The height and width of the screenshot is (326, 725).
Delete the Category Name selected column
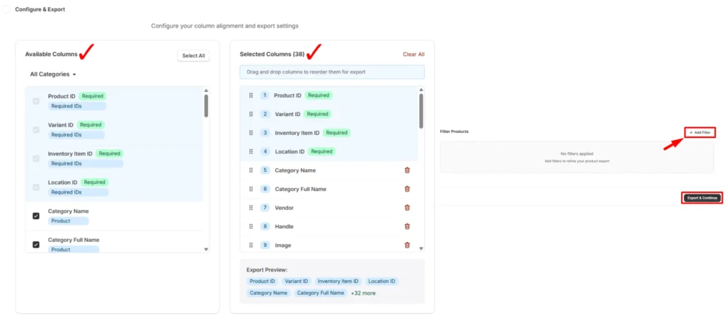coord(407,170)
